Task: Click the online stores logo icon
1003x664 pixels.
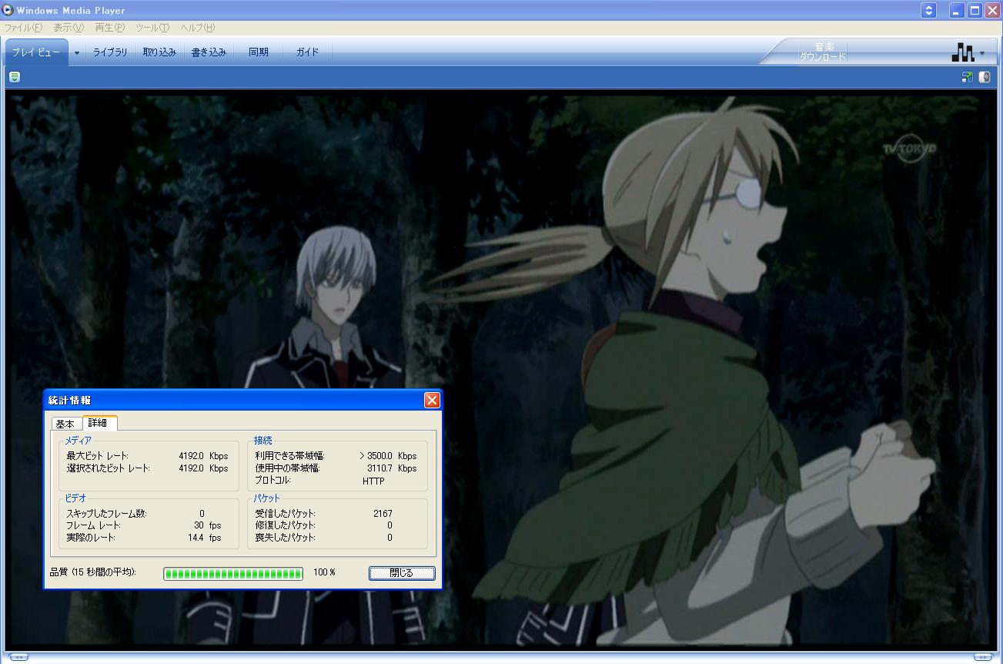Action: tap(961, 52)
